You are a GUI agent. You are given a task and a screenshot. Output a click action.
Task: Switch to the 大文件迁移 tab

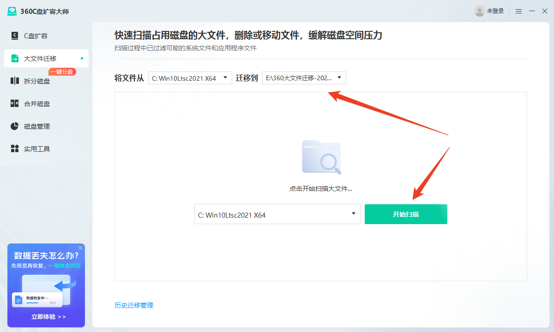[42, 58]
